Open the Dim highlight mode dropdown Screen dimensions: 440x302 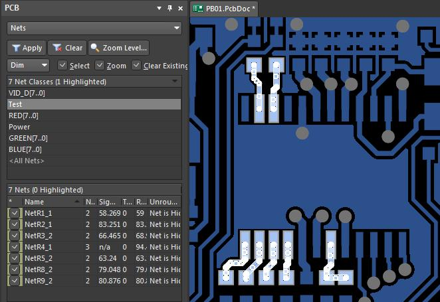[28, 65]
